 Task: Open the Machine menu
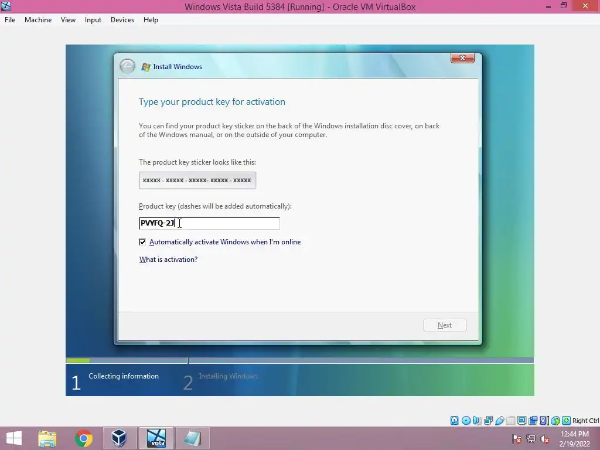coord(38,20)
